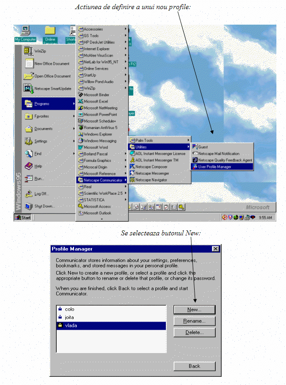Select Internet Explorer menu entry

pyautogui.click(x=102, y=49)
